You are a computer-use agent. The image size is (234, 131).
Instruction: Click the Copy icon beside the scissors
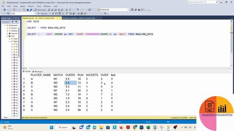[70, 10]
